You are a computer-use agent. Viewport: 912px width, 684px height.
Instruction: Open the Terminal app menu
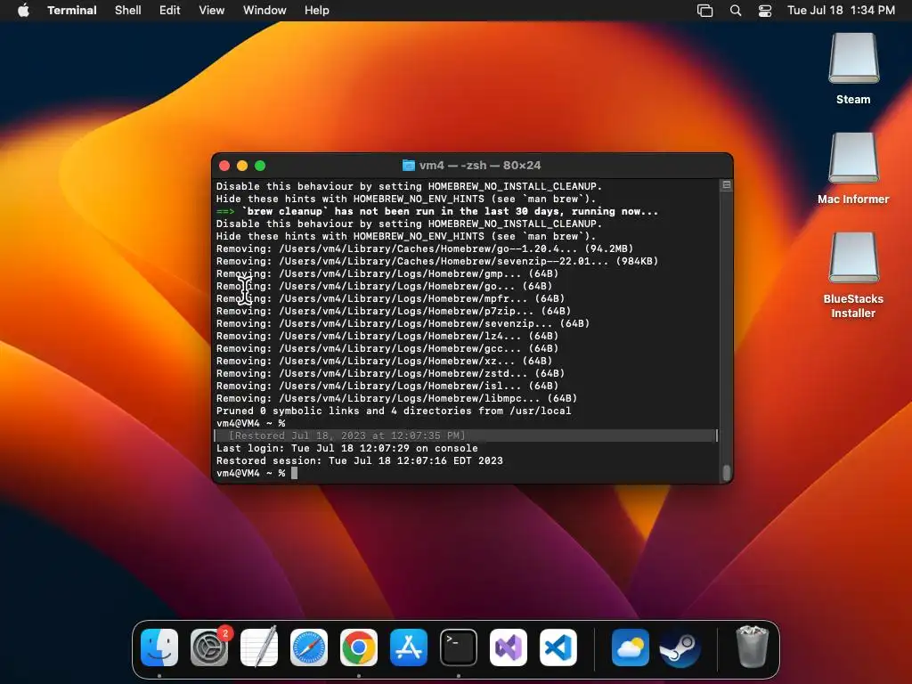(72, 10)
